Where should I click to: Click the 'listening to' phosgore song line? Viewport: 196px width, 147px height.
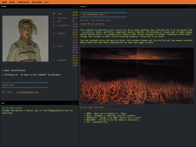pos(32,75)
